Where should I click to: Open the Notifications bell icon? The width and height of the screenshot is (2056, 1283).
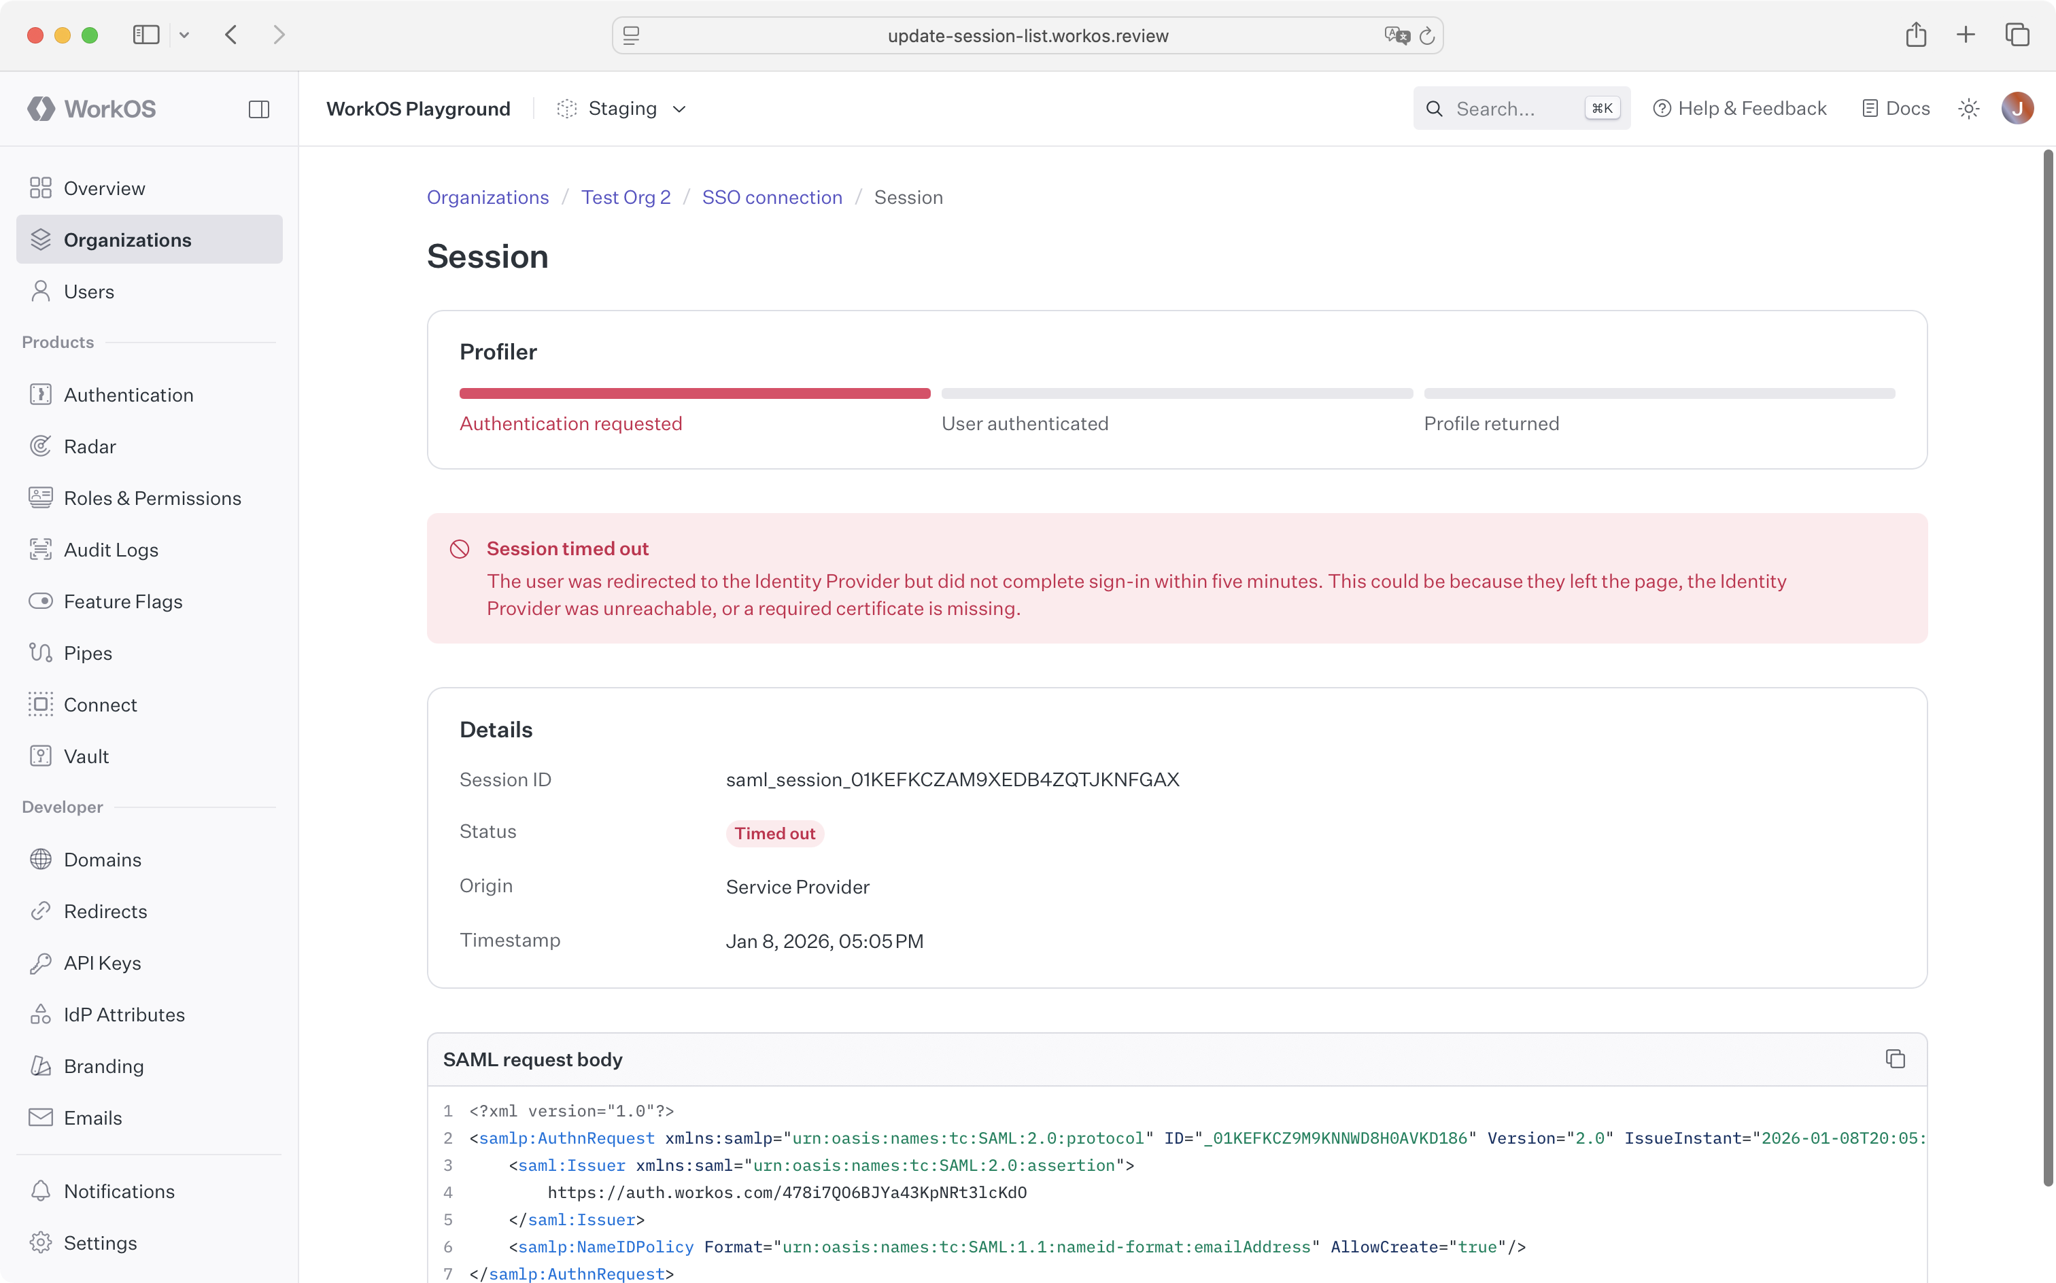pyautogui.click(x=41, y=1191)
